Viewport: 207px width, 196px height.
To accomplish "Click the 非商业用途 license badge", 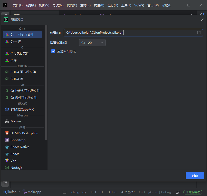I will pyautogui.click(x=193, y=192).
